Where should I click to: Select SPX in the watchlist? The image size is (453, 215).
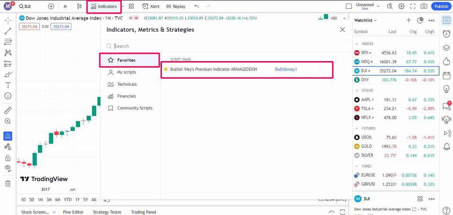395,53
